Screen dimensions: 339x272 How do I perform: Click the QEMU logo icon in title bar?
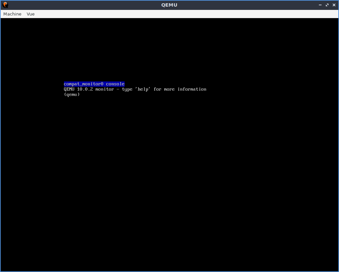5,5
